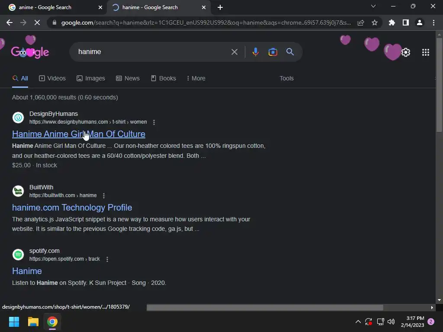The image size is (443, 332).
Task: Click into the search input field
Action: point(153,52)
